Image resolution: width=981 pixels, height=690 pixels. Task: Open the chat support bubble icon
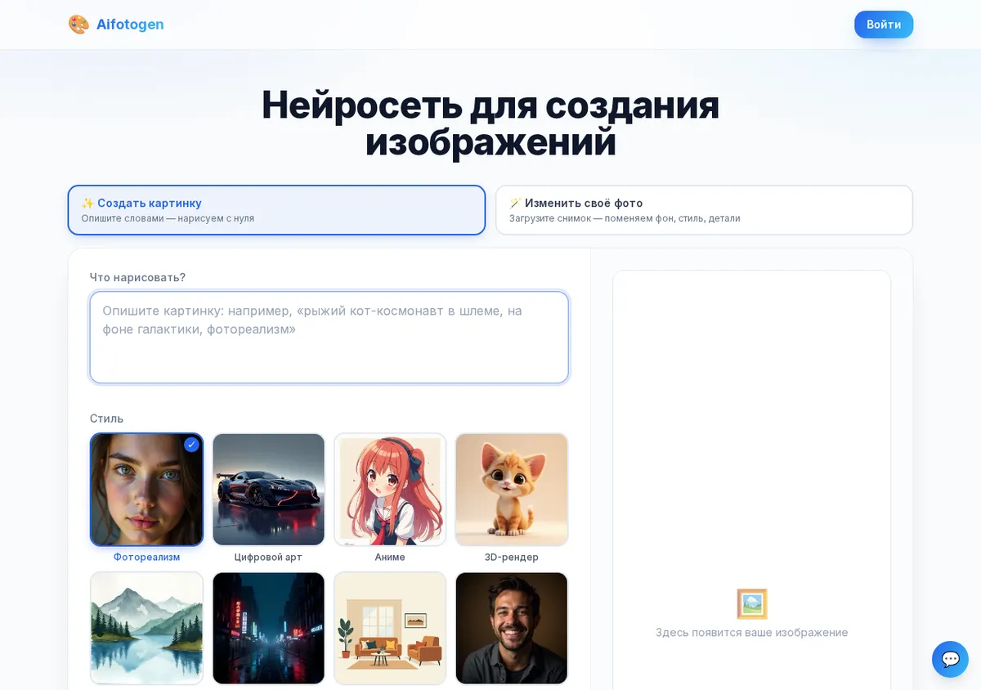950,659
